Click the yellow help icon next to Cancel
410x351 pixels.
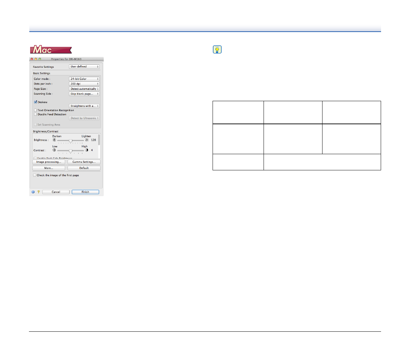38,192
